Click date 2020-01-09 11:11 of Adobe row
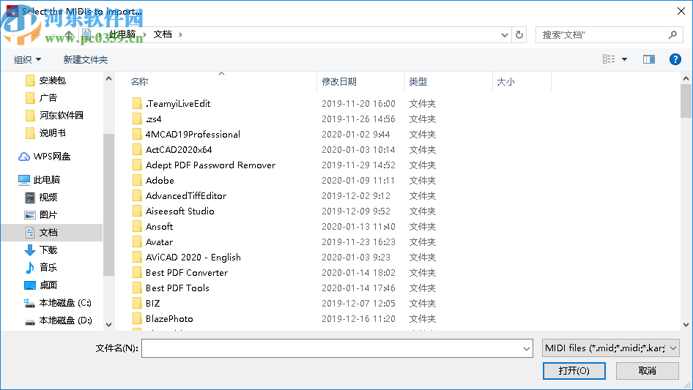 358,181
